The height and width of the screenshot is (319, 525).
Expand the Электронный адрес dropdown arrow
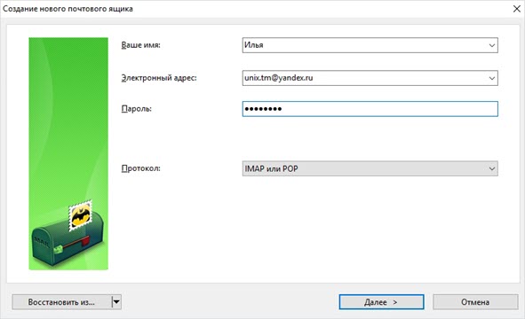pyautogui.click(x=491, y=78)
